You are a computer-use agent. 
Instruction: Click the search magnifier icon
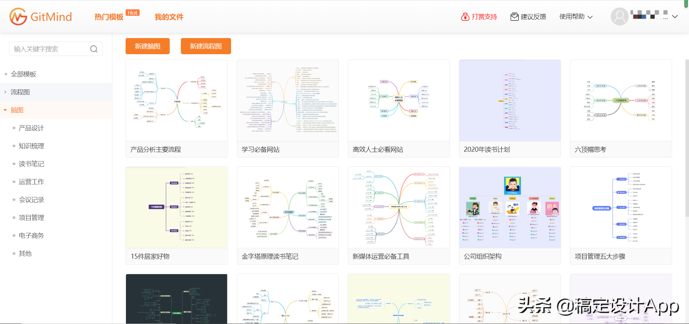click(94, 49)
